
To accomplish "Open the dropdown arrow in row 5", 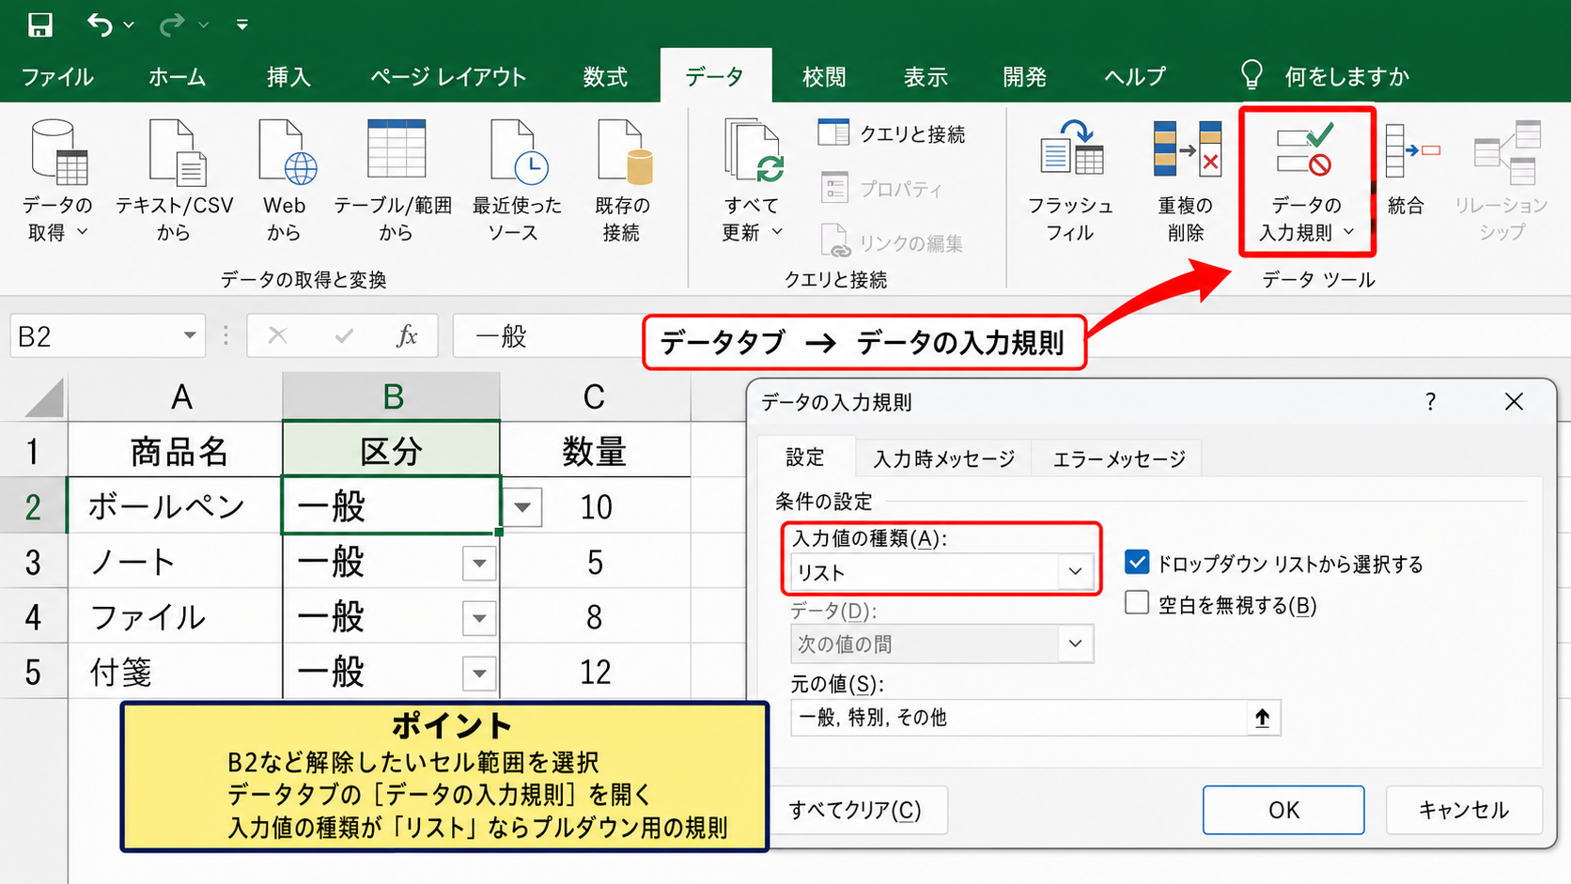I will point(479,673).
